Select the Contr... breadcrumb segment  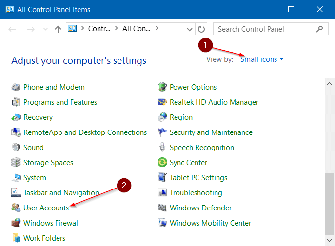coord(99,28)
